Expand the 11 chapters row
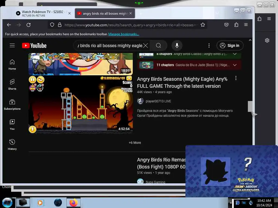The height and width of the screenshot is (208, 278). tap(235, 65)
